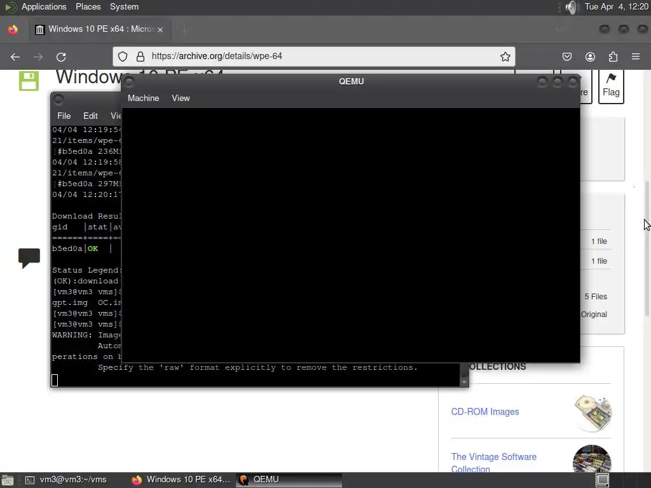651x488 pixels.
Task: Switch to QEMU taskbar item
Action: [x=289, y=480]
